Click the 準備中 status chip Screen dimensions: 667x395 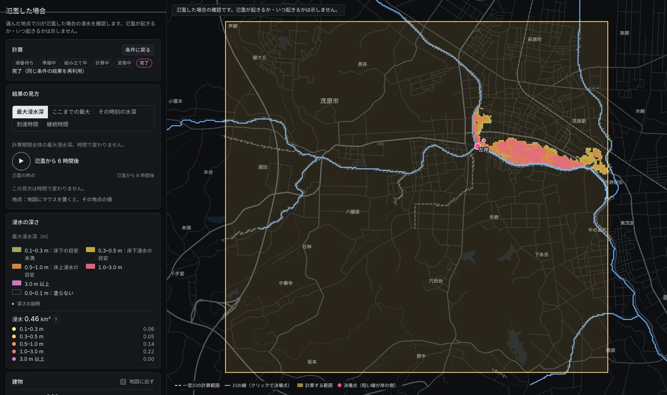click(x=49, y=63)
